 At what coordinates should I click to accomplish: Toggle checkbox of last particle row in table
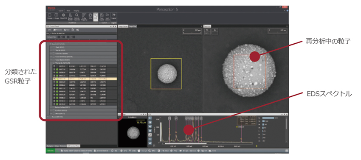pos(54,104)
